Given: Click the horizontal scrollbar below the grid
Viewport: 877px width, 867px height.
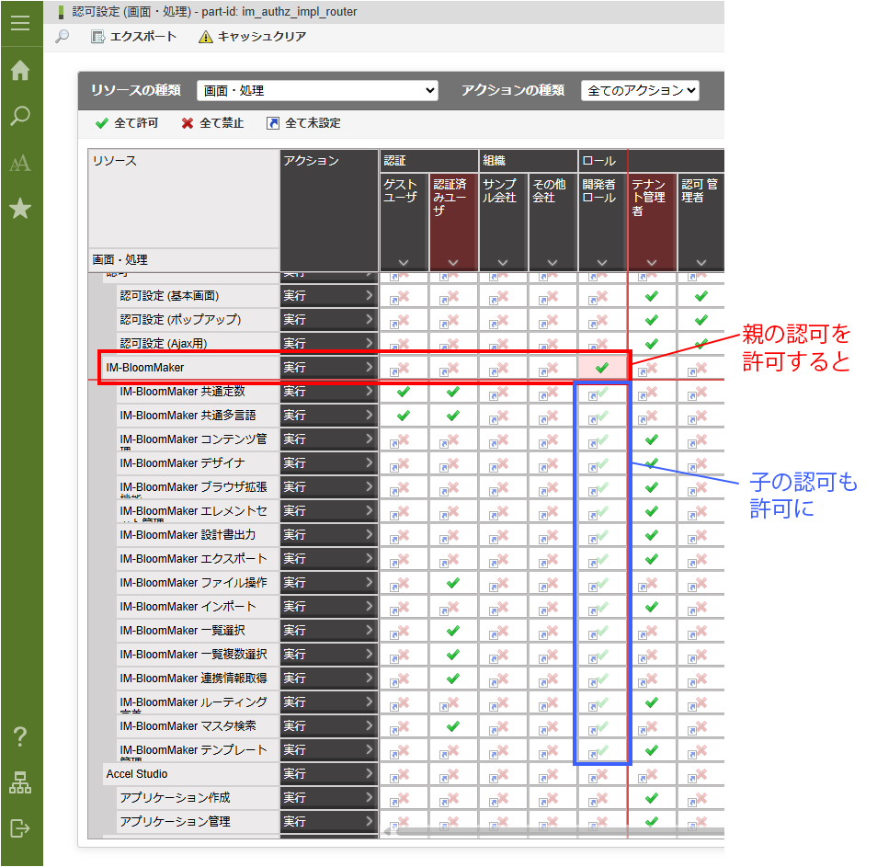Looking at the screenshot, I should (x=552, y=833).
